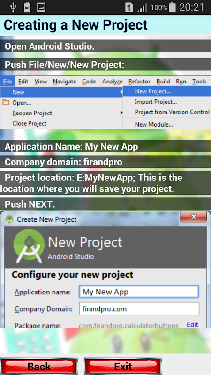Tap the battery 100 notification icon
The image size is (211, 375).
pyautogui.click(x=27, y=7)
